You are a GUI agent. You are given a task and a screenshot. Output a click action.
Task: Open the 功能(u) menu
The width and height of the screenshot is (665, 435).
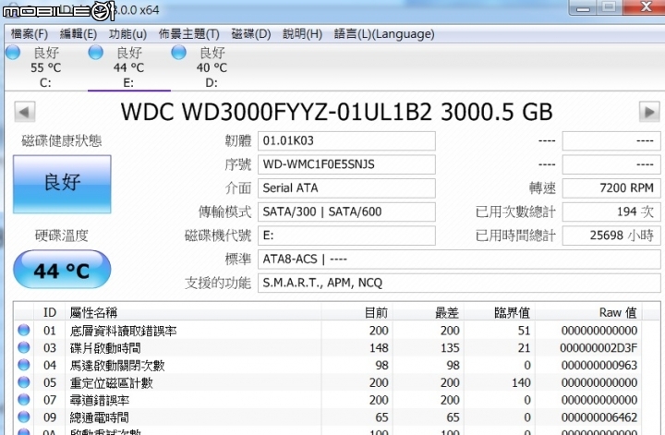coord(127,34)
